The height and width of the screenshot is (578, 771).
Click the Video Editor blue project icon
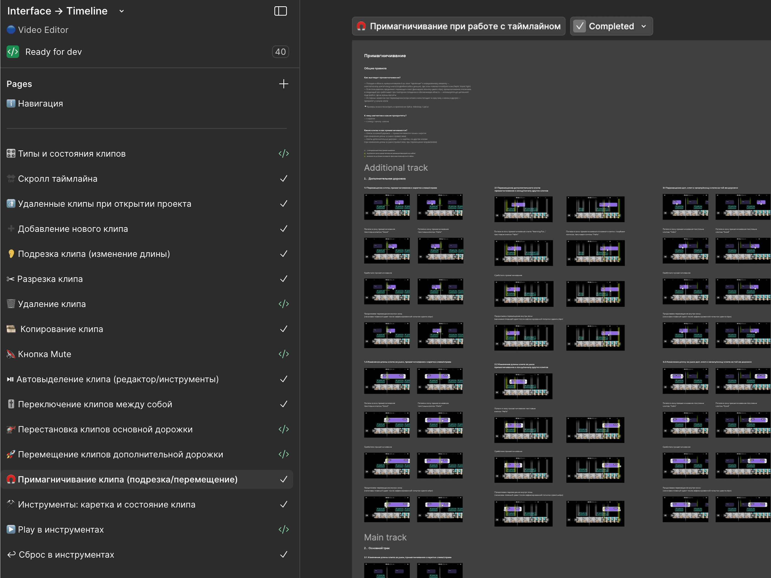click(x=11, y=30)
